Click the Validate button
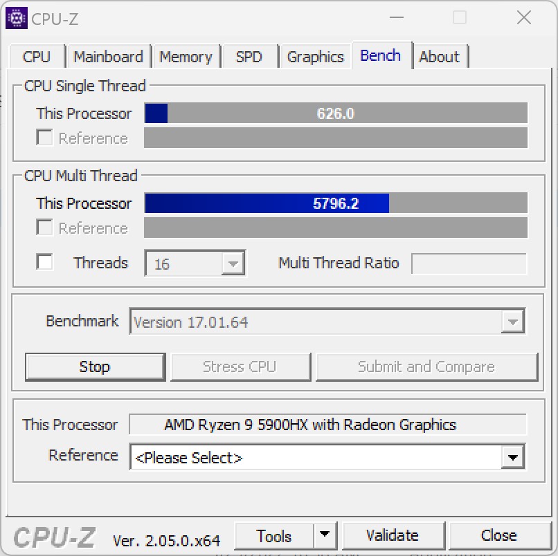The height and width of the screenshot is (556, 558). coord(393,535)
